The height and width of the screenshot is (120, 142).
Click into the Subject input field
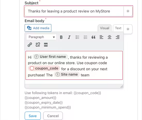point(74,11)
